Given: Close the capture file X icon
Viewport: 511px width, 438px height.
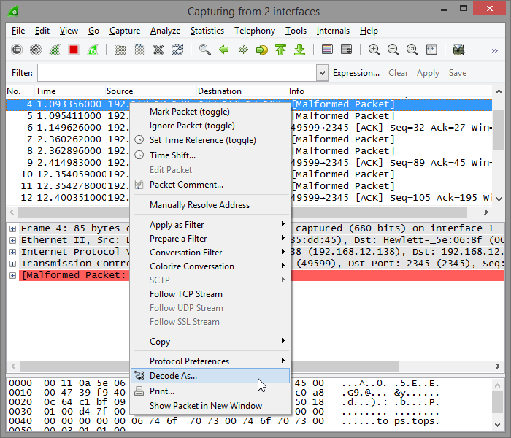Looking at the screenshot, I should [x=158, y=50].
